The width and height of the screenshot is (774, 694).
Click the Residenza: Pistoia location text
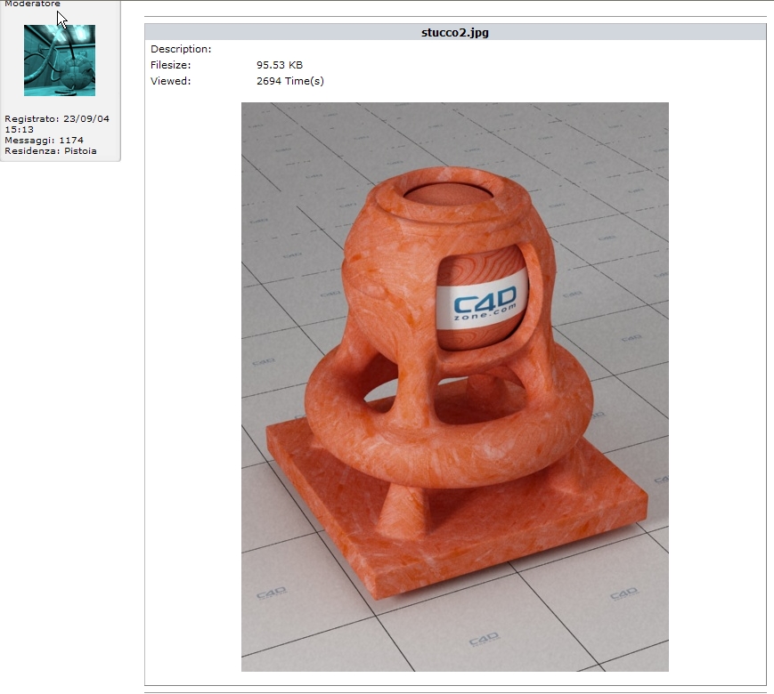51,151
